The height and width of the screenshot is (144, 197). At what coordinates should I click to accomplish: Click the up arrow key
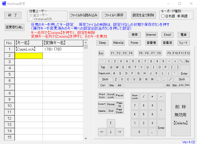point(111,123)
